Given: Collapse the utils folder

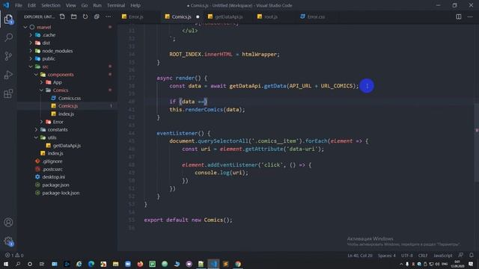Looking at the screenshot, I should pos(36,137).
